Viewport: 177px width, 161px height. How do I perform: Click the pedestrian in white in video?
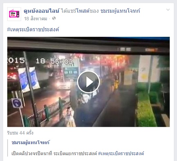(70, 117)
